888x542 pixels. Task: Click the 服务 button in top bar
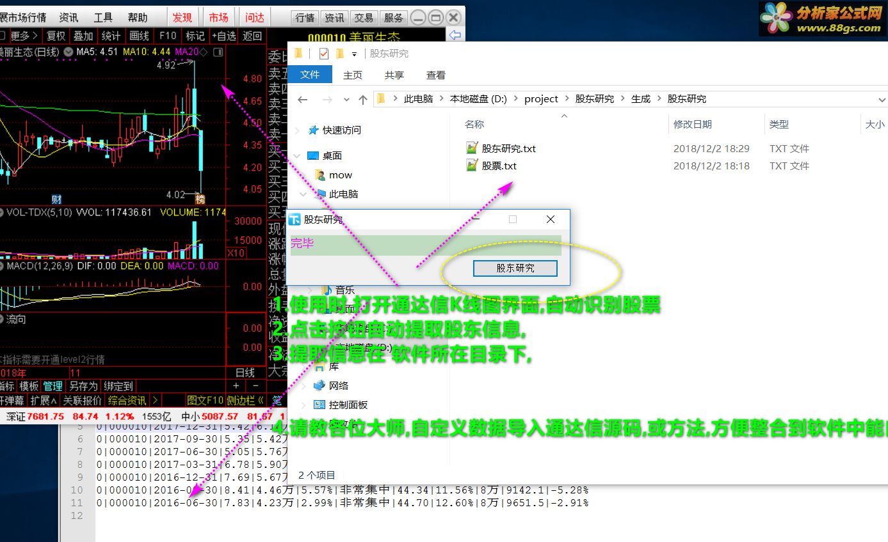[x=394, y=18]
